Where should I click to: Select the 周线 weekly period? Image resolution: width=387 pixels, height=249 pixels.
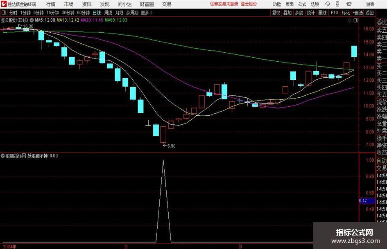(x=108, y=13)
